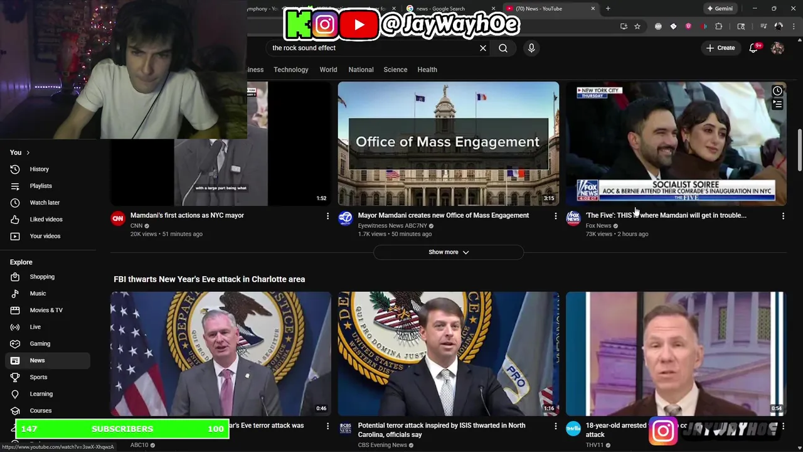Open the notifications bell
This screenshot has height=452, width=803.
(x=754, y=48)
